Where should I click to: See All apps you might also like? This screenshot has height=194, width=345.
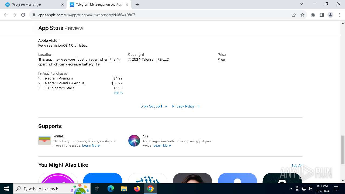click(x=297, y=166)
